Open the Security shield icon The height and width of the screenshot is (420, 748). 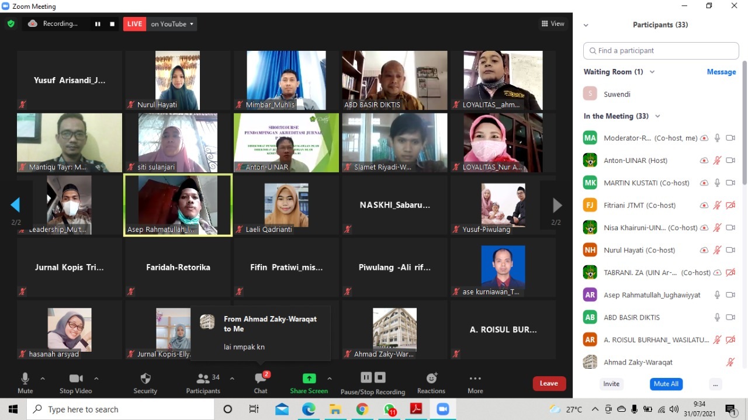146,379
